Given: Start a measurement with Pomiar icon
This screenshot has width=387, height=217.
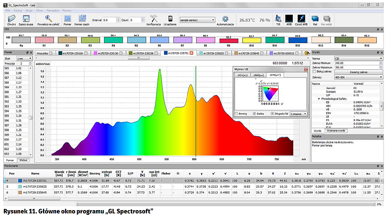Looking at the screenshot, I should 68,19.
